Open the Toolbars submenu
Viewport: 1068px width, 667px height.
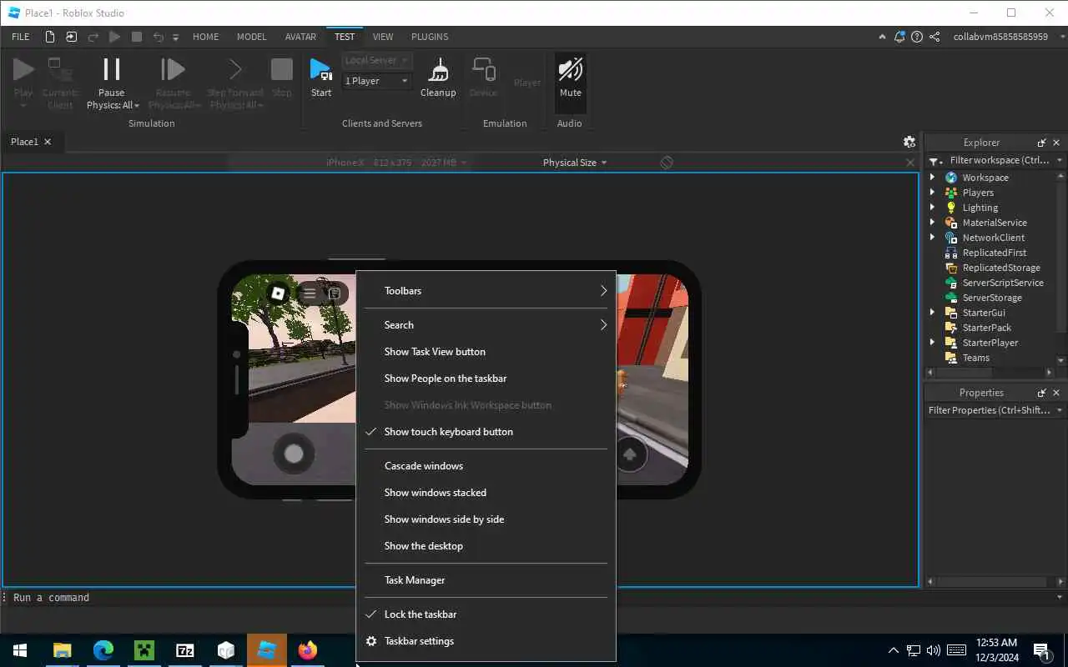coord(486,291)
